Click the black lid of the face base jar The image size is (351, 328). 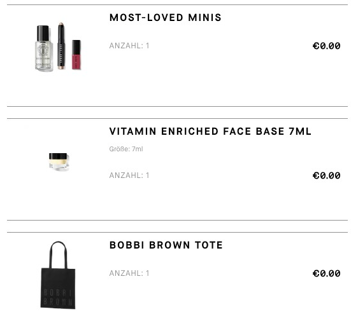[x=58, y=156]
